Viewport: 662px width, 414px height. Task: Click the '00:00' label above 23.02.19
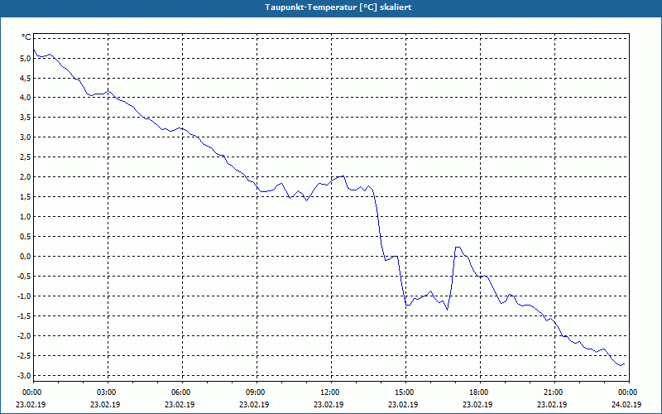pyautogui.click(x=31, y=392)
